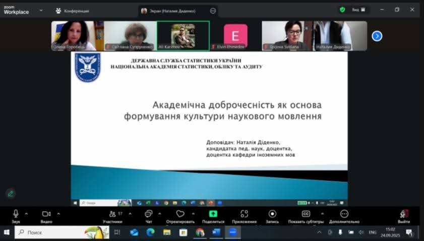Open the Чат chat panel
Screen dimensions: 424x241
149,214
